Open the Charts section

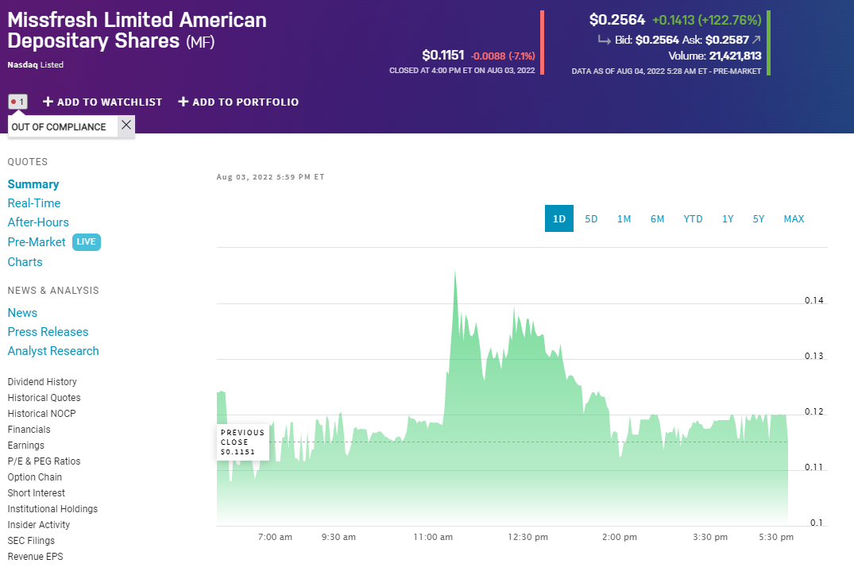pyautogui.click(x=25, y=261)
